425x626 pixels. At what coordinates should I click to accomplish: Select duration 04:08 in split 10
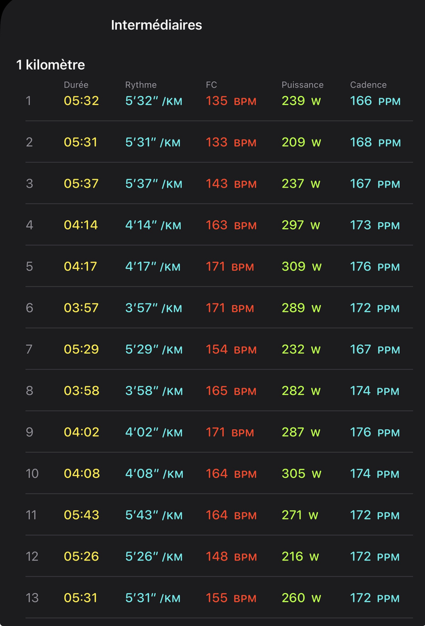(81, 474)
